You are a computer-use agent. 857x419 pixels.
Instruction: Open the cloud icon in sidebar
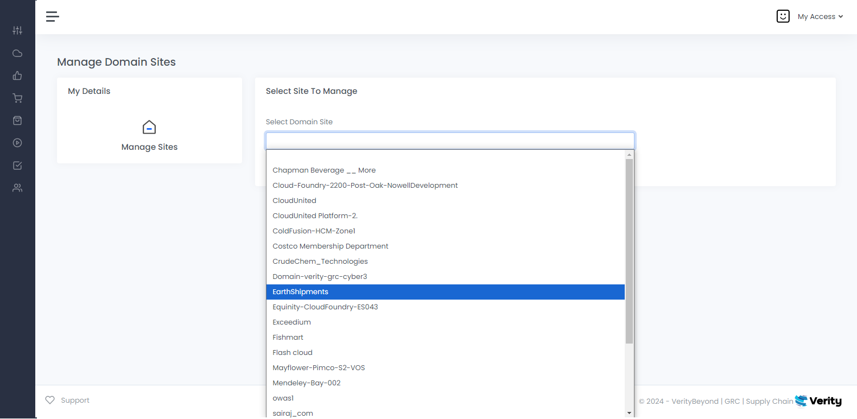coord(17,53)
